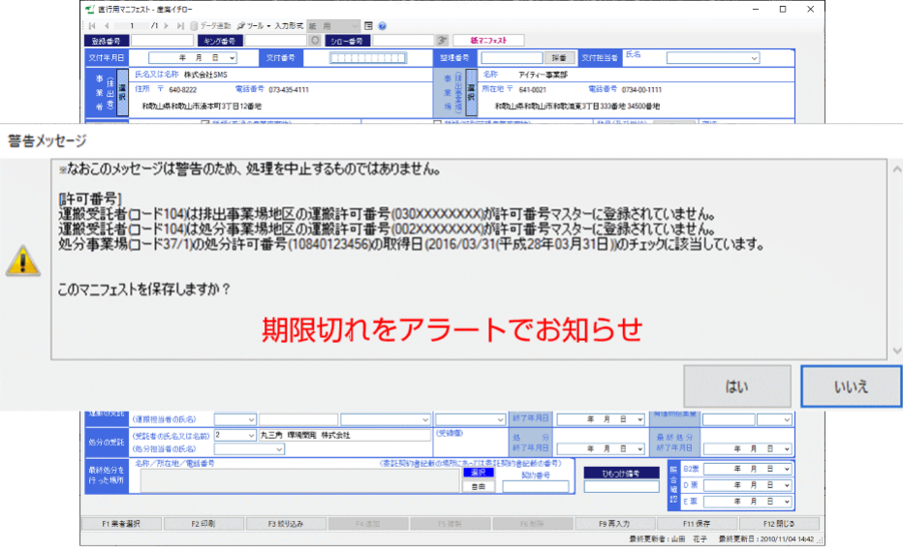
Task: Click F12 閉じる function button
Action: 779,524
